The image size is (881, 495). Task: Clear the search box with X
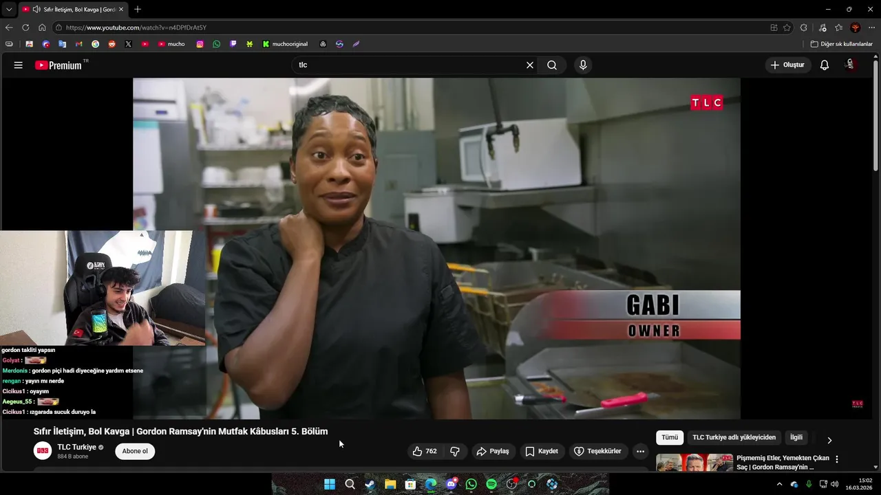point(530,65)
